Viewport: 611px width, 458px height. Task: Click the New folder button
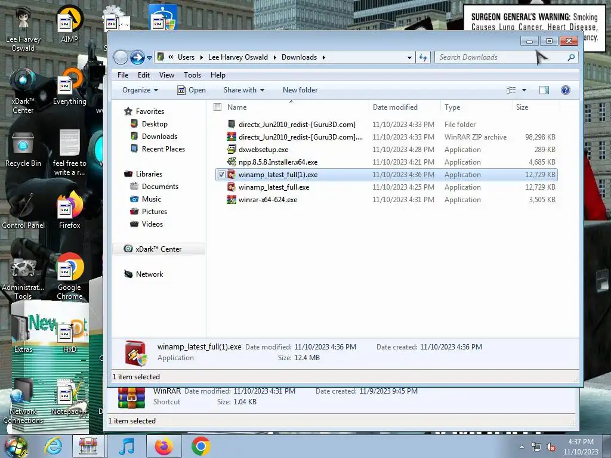coord(300,90)
